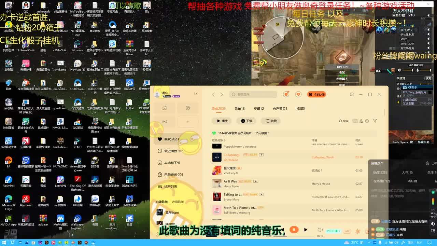The height and width of the screenshot is (246, 437).
Task: Click the song progress bar in music player
Action: tap(294, 236)
